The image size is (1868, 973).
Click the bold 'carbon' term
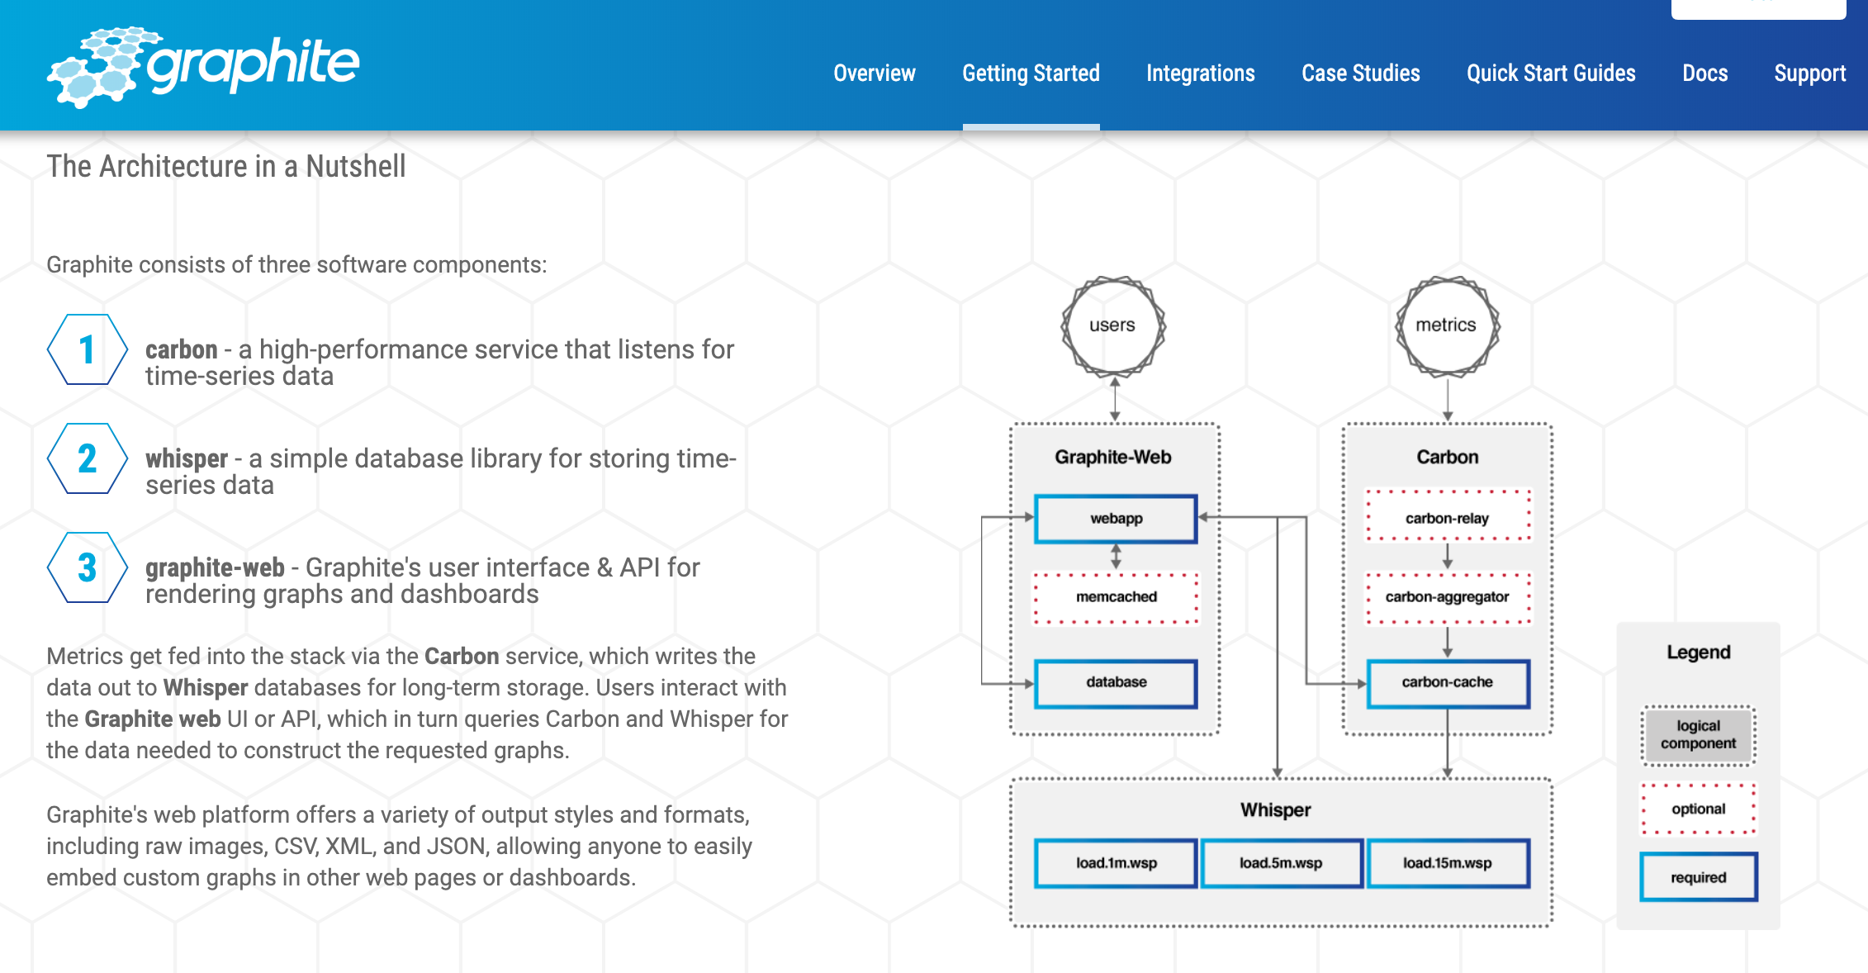pyautogui.click(x=182, y=349)
